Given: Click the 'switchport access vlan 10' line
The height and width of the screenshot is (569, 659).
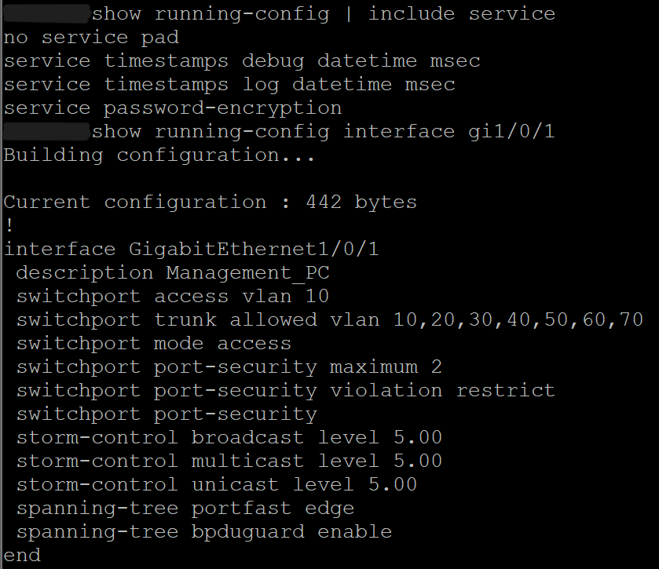Looking at the screenshot, I should point(173,296).
